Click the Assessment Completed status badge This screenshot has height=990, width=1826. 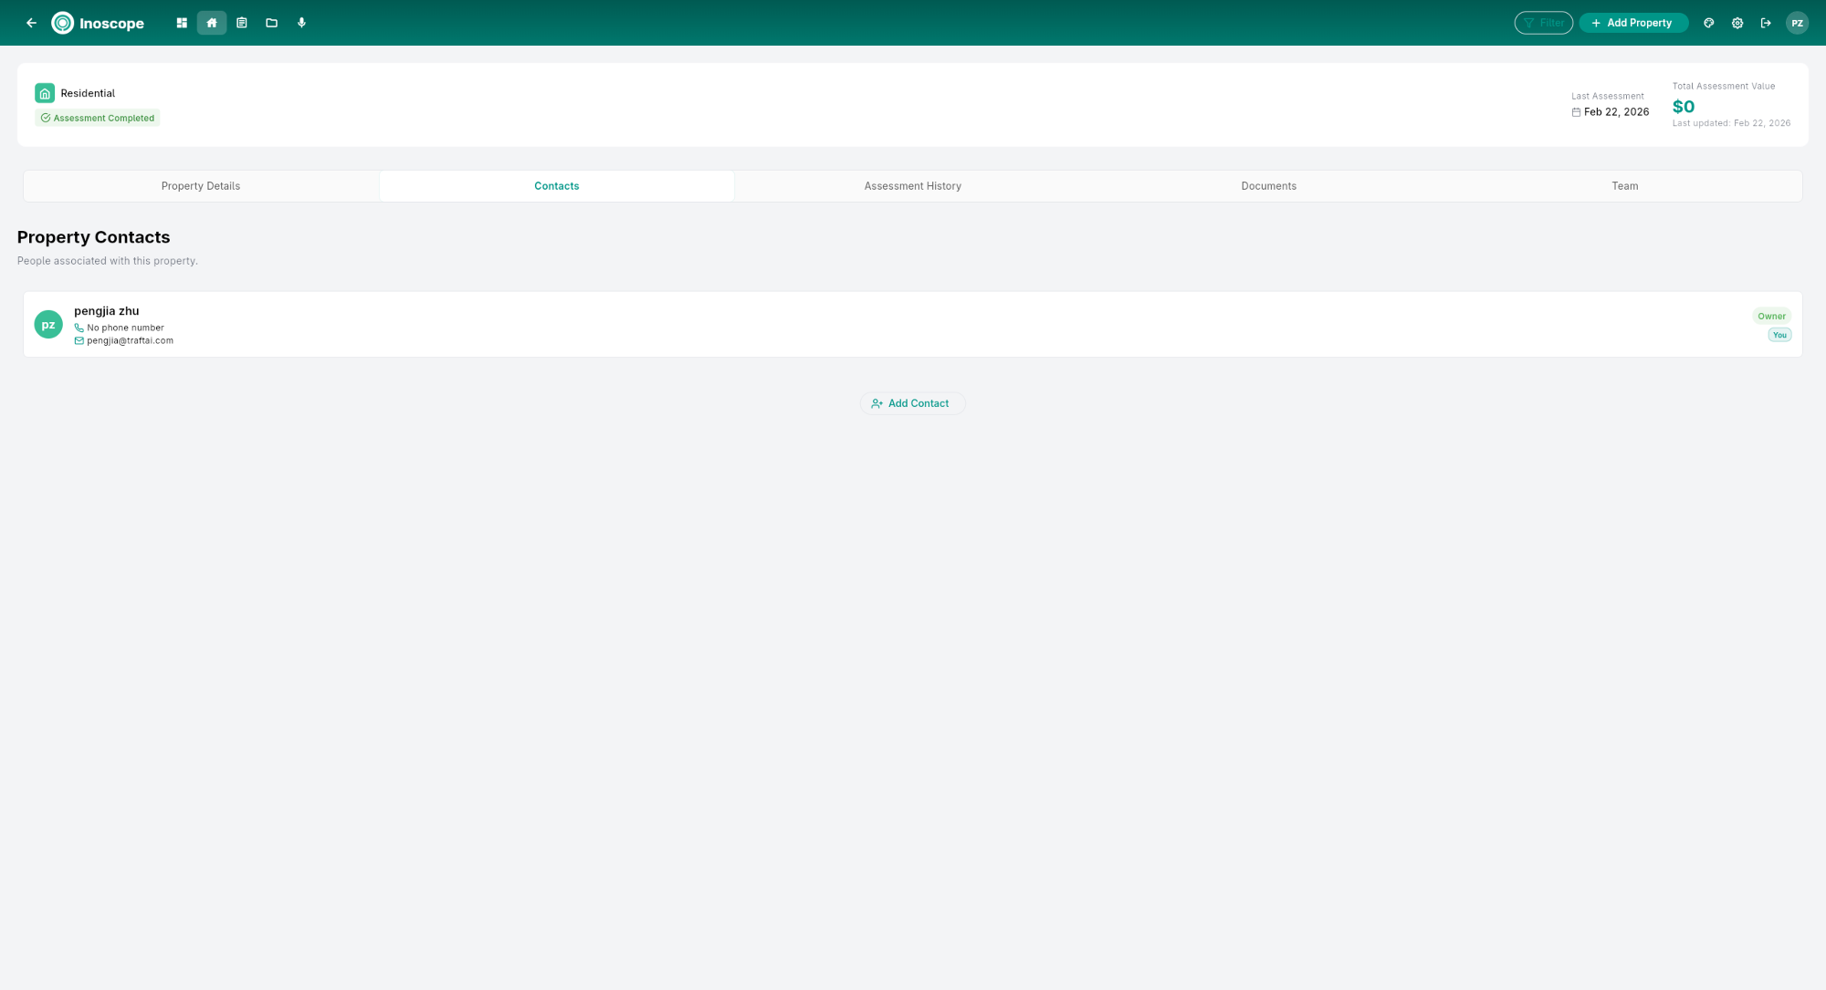click(97, 118)
